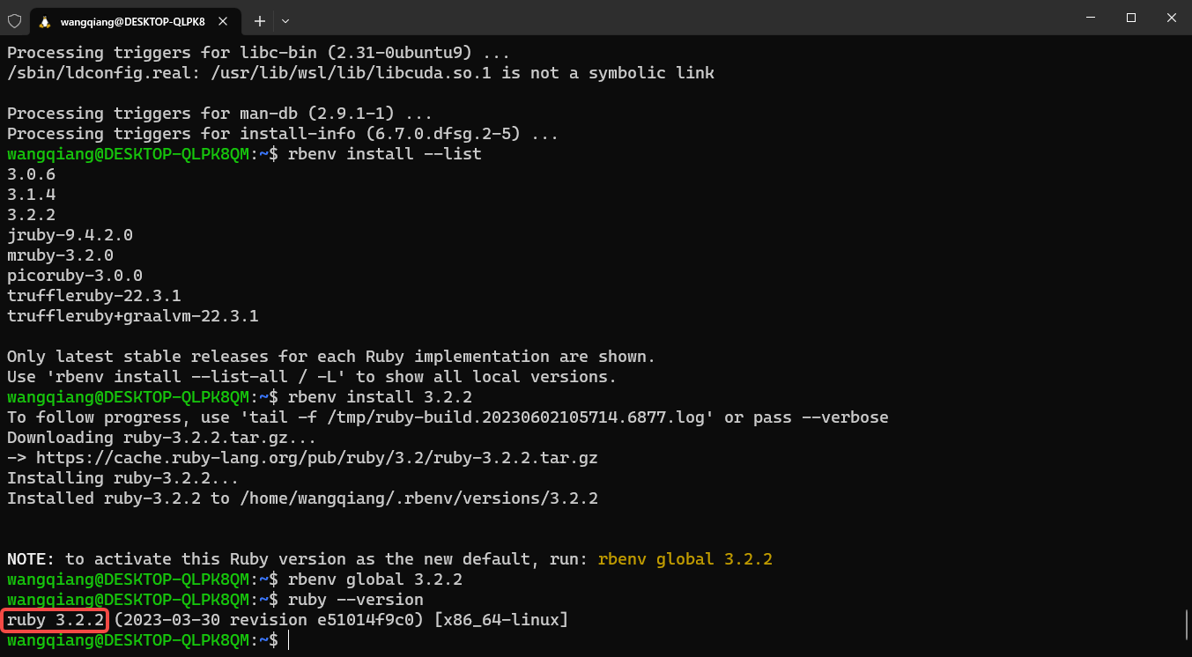Click the shield icon in the title bar
The image size is (1192, 657).
tap(14, 20)
